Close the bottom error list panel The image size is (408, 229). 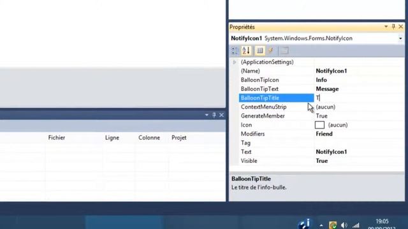tap(221, 114)
